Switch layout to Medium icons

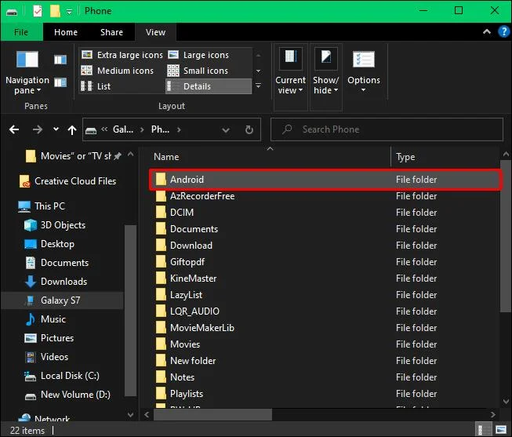118,71
